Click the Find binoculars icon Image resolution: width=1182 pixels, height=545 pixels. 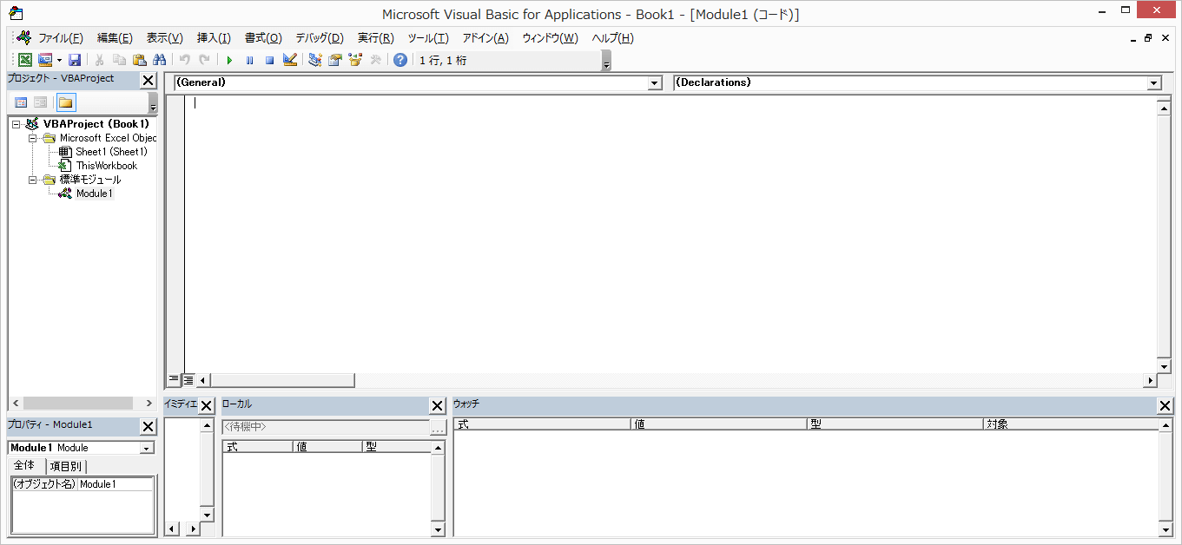(x=159, y=60)
